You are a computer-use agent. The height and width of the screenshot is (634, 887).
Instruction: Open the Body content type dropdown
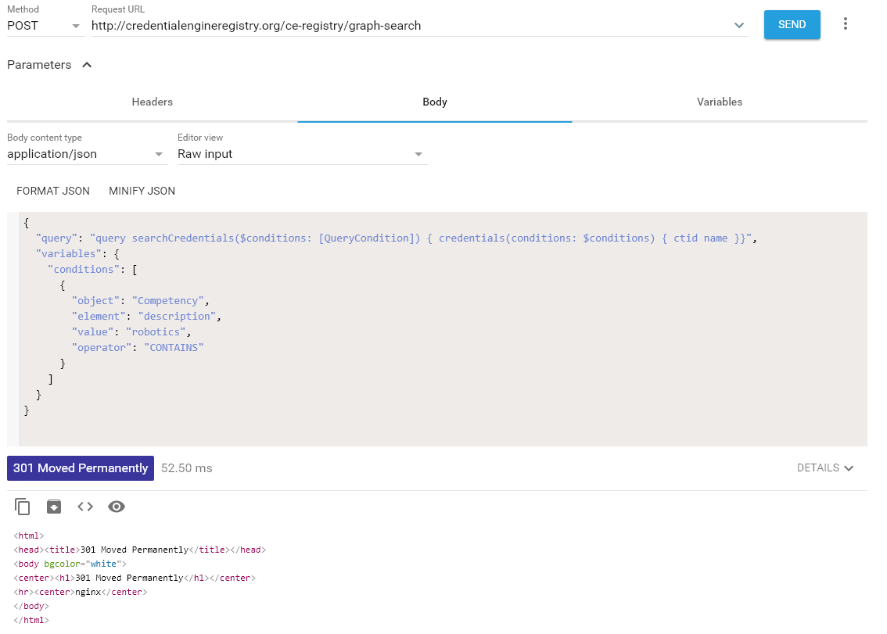[x=87, y=155]
